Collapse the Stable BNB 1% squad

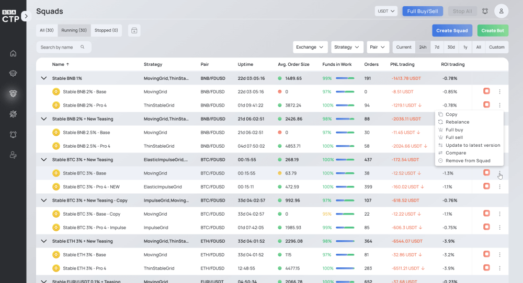[x=44, y=78]
